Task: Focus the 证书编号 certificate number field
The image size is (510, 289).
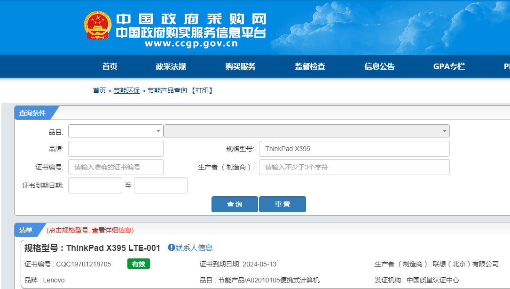Action: [116, 167]
